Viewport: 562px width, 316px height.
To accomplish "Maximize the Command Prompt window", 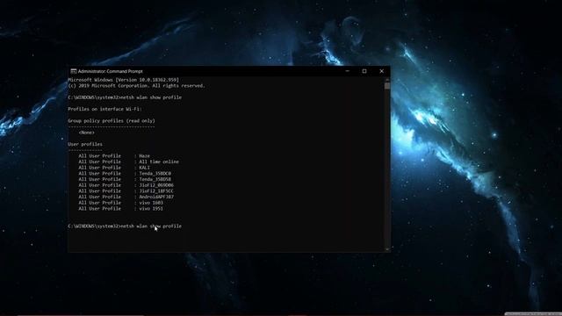I will click(x=364, y=71).
